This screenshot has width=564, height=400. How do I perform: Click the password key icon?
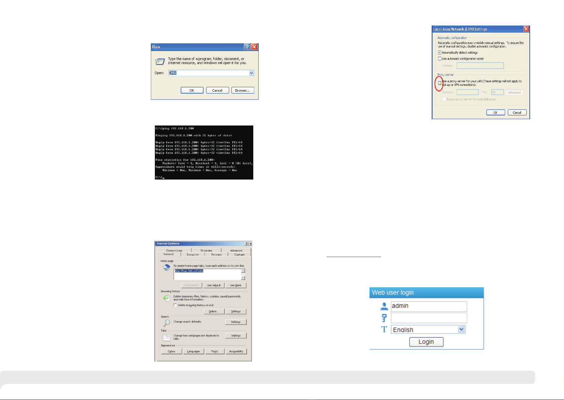coord(384,318)
